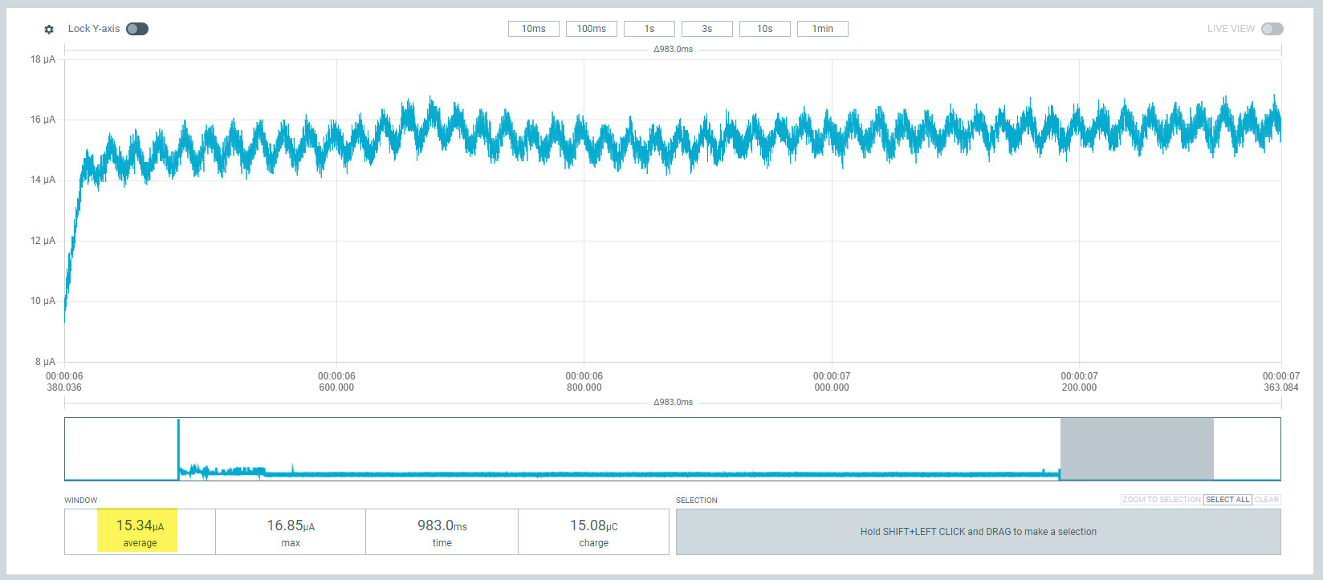Click the 00:00:06 600.000 time axis label
The image size is (1323, 580).
click(336, 382)
